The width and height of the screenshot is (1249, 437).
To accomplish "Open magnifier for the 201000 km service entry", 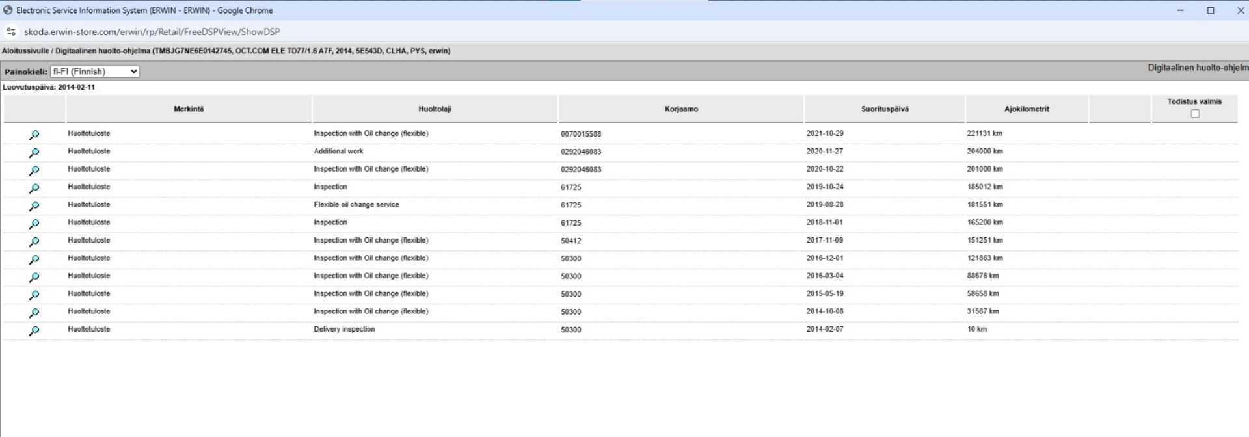I will click(34, 170).
